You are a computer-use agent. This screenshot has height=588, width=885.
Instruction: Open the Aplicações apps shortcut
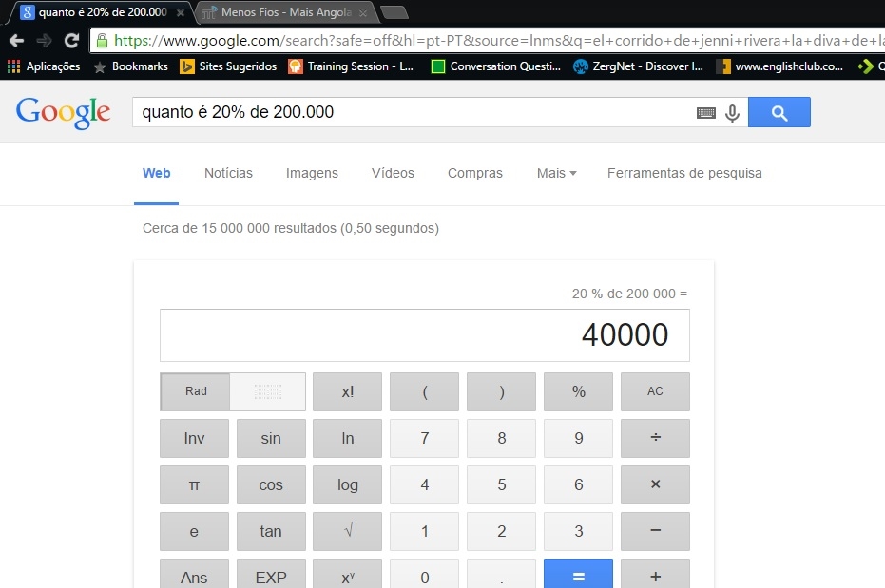coord(44,66)
